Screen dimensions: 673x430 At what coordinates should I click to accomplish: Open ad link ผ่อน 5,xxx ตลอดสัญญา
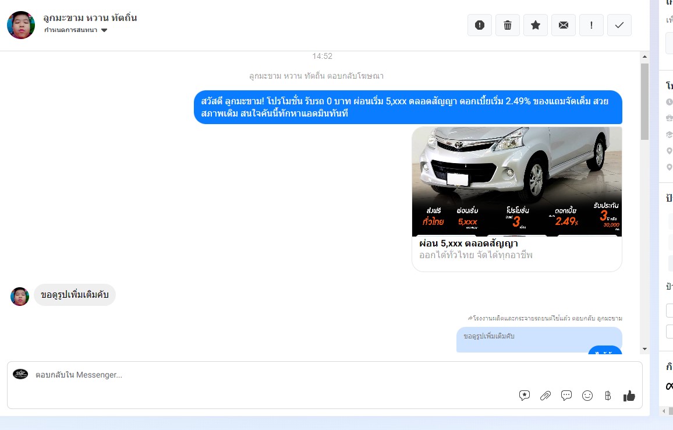tap(469, 243)
